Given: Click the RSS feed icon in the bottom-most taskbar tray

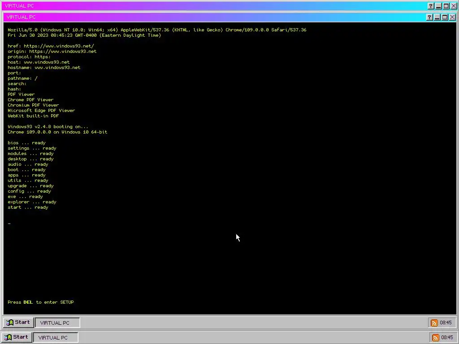Looking at the screenshot, I should (x=436, y=337).
